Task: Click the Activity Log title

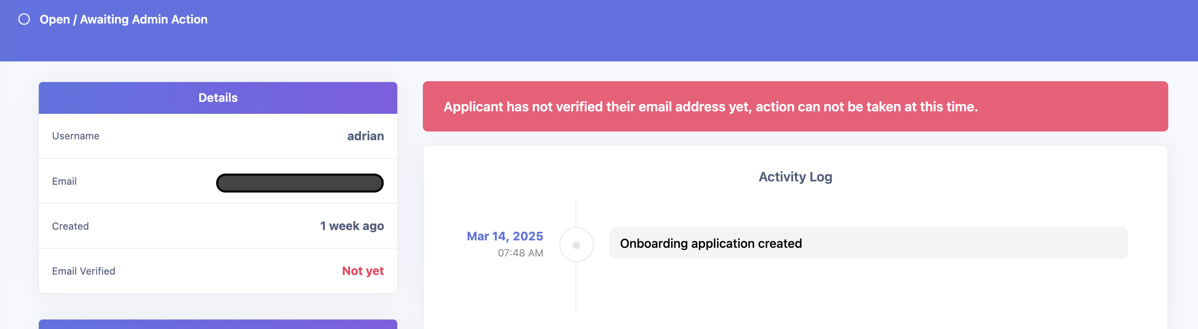Action: point(795,176)
